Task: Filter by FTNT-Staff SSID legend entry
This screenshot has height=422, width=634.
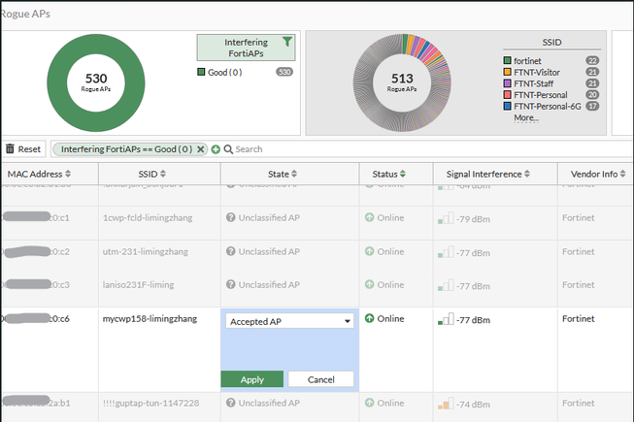Action: (x=533, y=83)
